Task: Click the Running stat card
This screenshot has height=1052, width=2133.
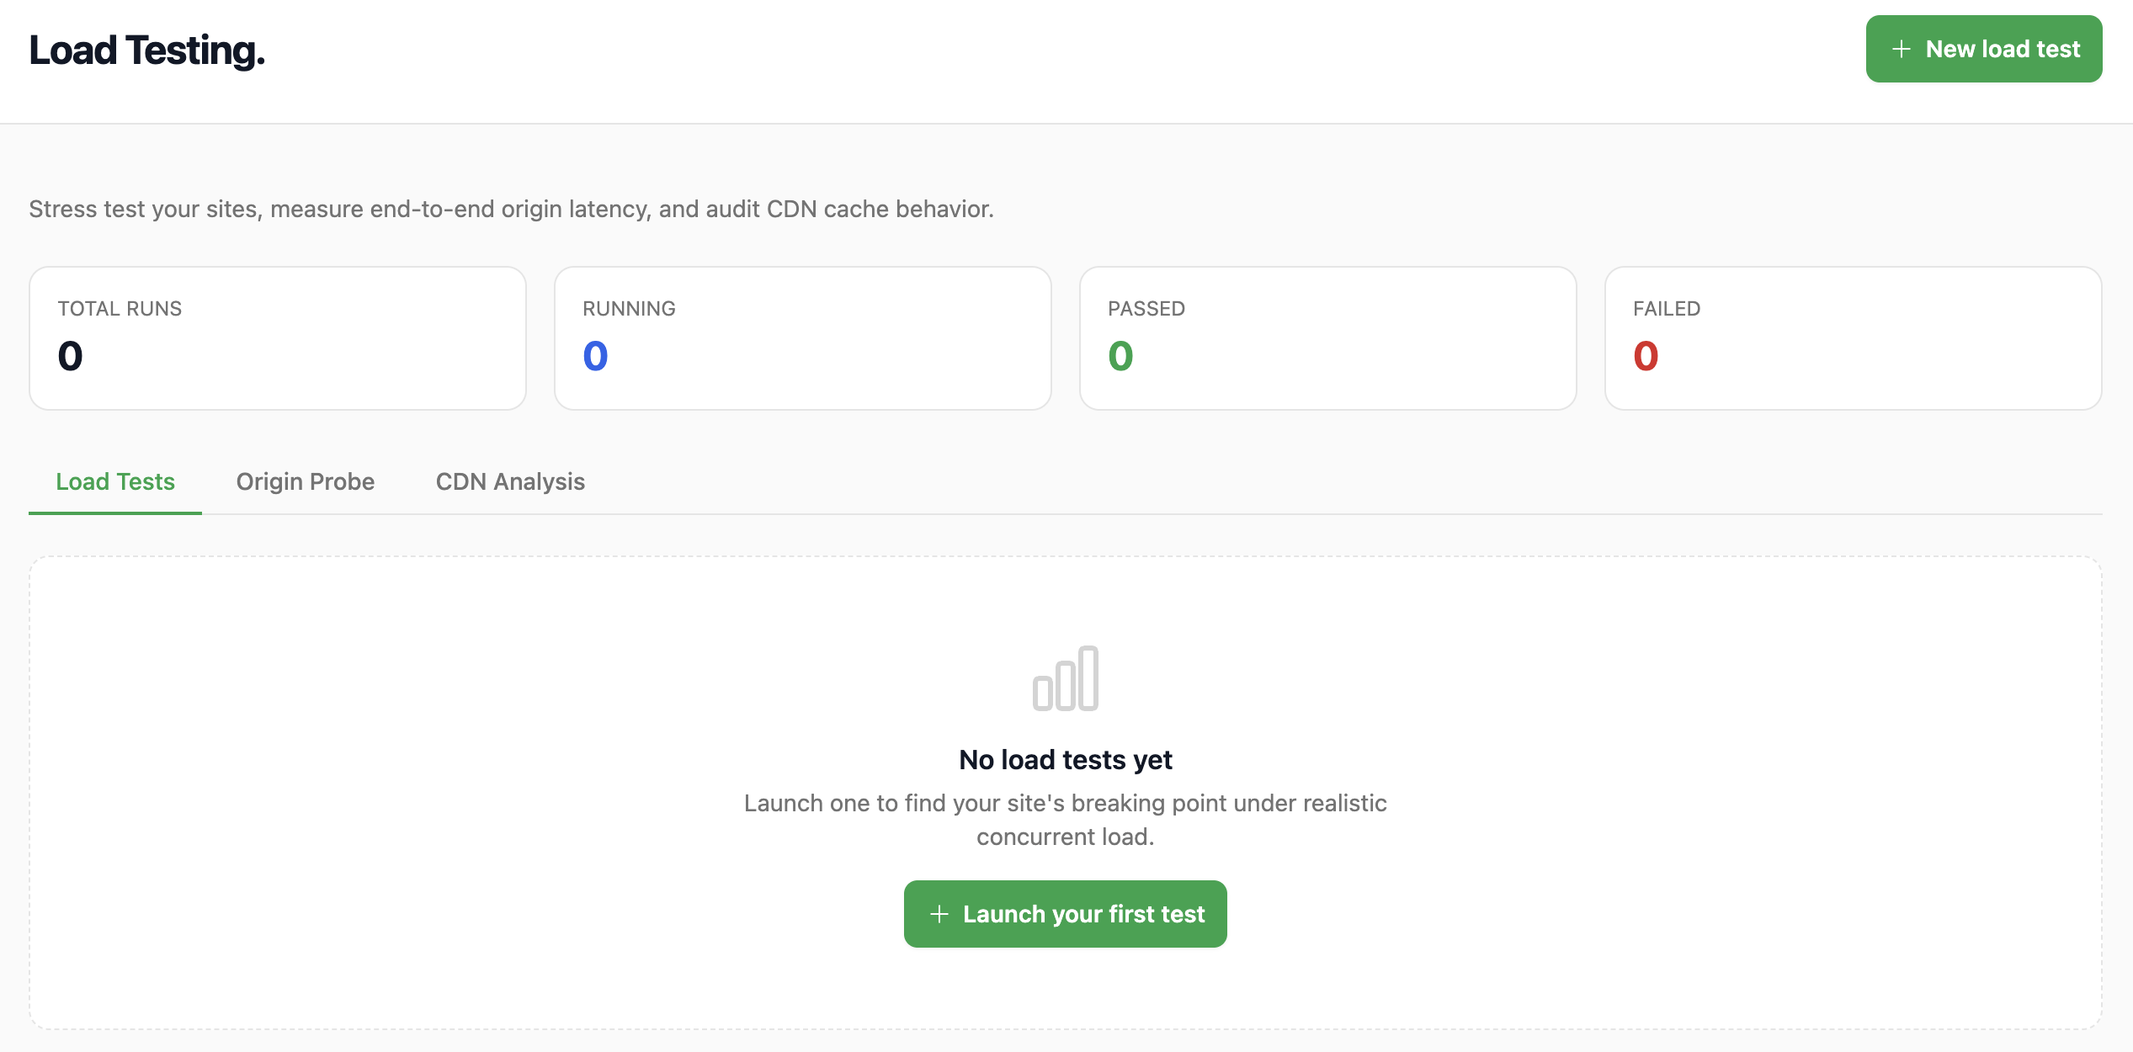Action: pyautogui.click(x=803, y=338)
